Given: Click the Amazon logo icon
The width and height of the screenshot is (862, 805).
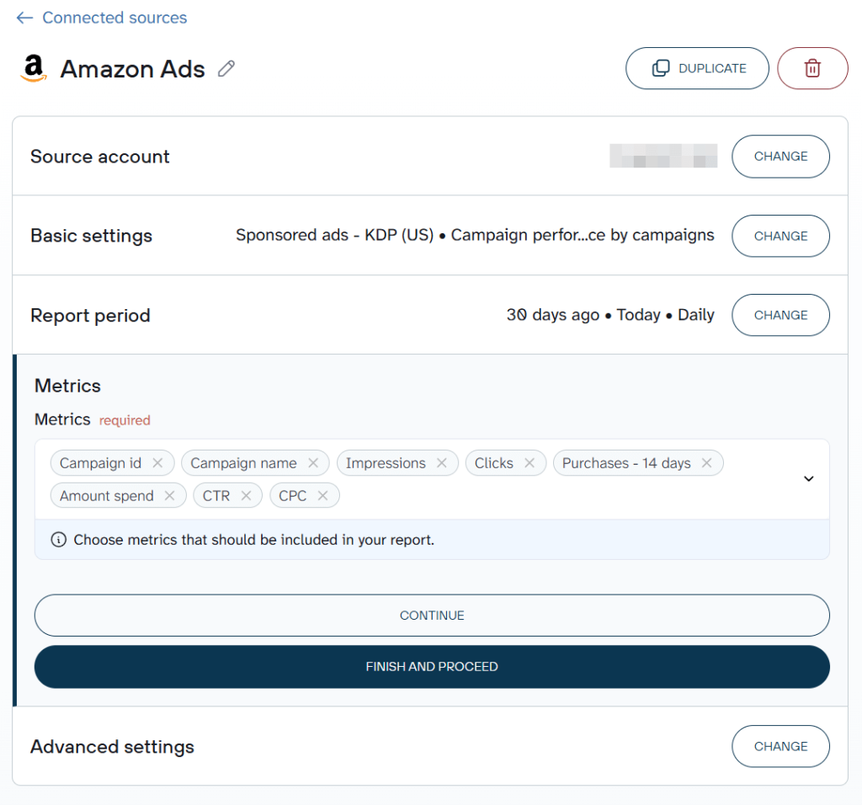Looking at the screenshot, I should pyautogui.click(x=34, y=69).
